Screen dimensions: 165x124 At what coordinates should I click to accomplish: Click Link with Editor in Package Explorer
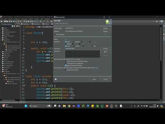pos(14,26)
